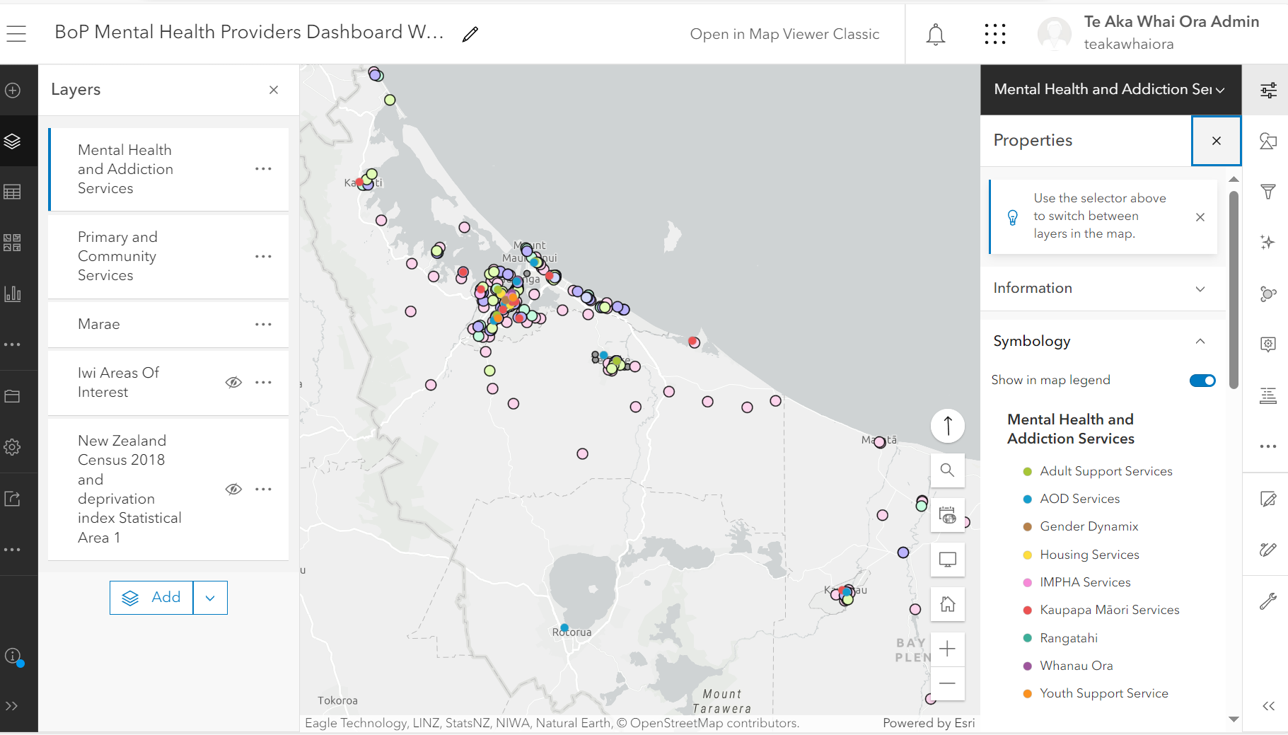This screenshot has width=1288, height=735.
Task: Toggle visibility of Iwi Areas Of Interest
Action: (x=233, y=382)
